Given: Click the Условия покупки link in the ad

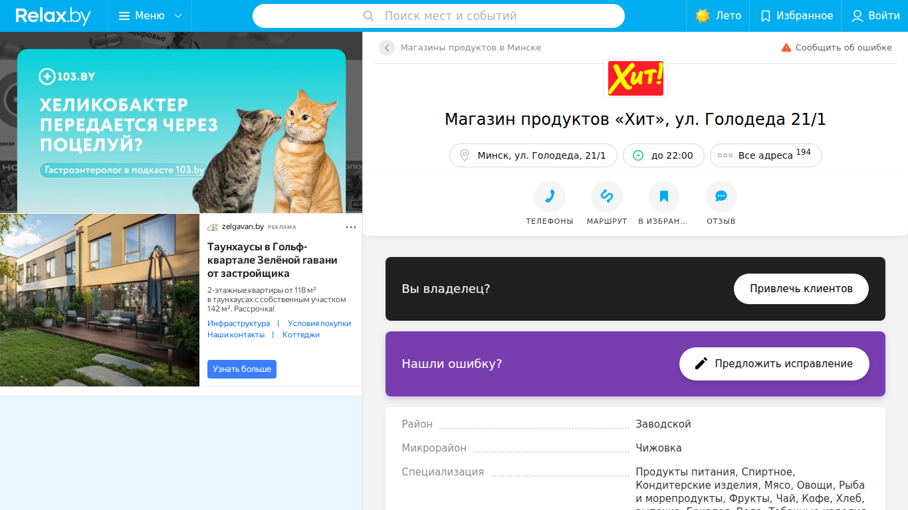Looking at the screenshot, I should coord(319,323).
